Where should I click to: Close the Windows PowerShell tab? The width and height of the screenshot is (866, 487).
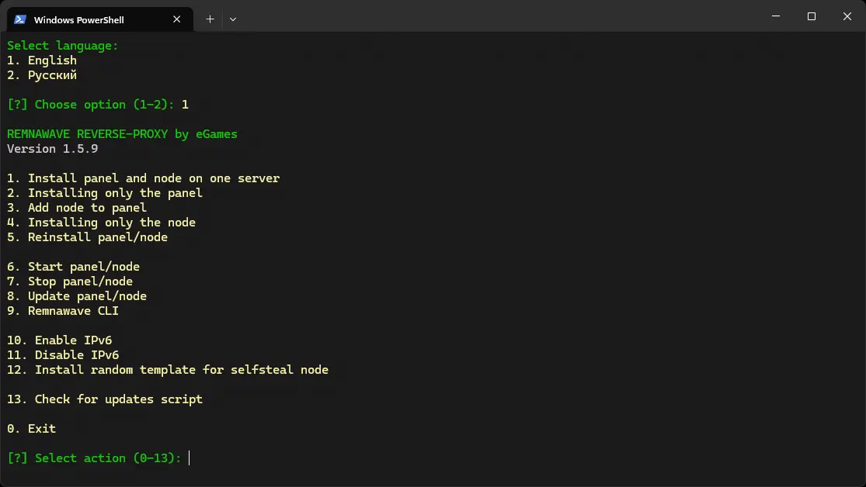[176, 19]
